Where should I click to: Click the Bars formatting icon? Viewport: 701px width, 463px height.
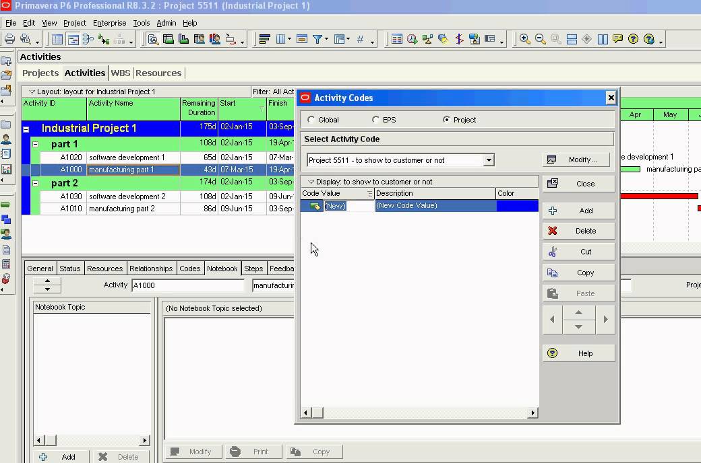tap(264, 39)
